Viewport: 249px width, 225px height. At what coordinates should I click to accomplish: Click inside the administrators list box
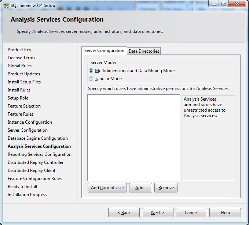[133, 138]
